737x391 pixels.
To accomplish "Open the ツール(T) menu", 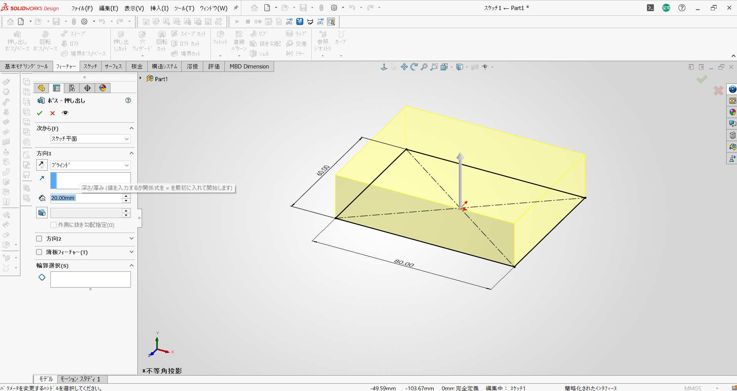I will click(184, 8).
